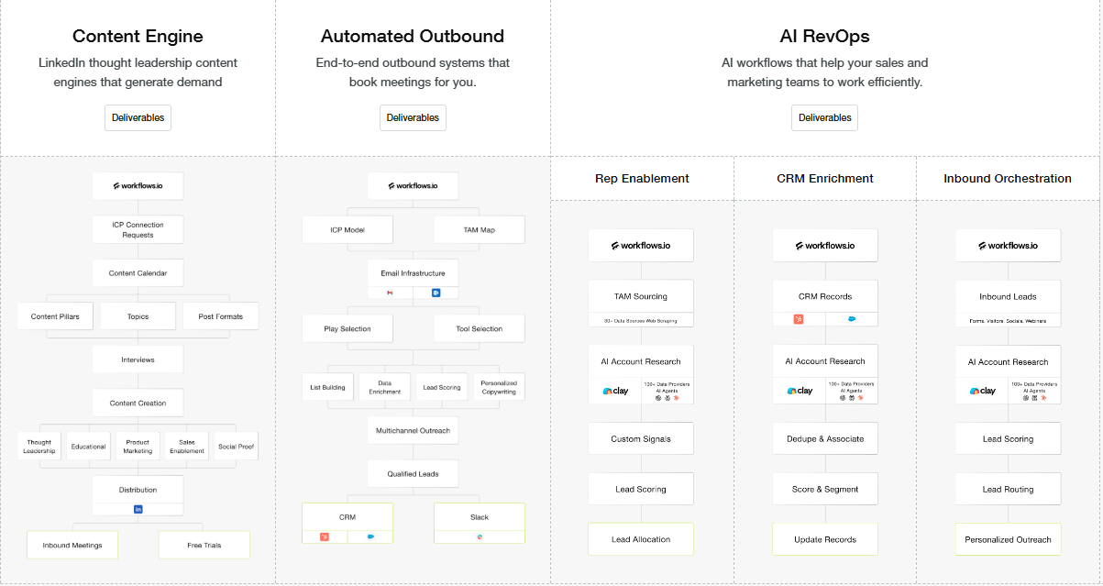
Task: Click the Lead Routing node
Action: click(x=1008, y=489)
